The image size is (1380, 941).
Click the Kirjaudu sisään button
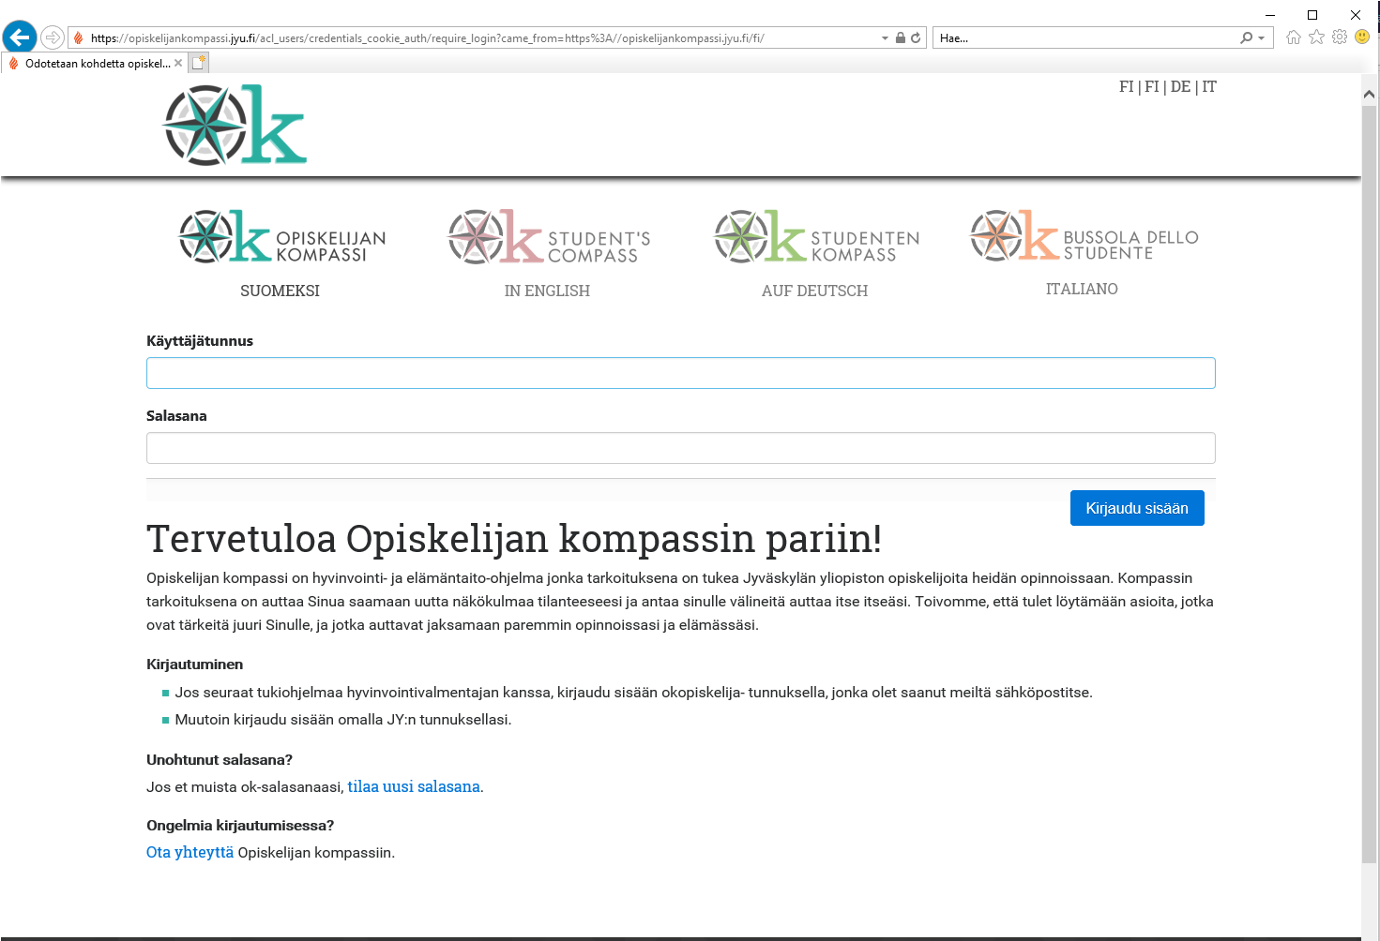tap(1137, 508)
